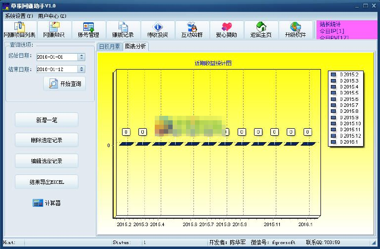Click 结果导出EXCEL export button
This screenshot has height=249, width=380.
pos(47,182)
